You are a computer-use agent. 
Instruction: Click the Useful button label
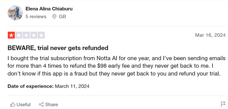24,104
